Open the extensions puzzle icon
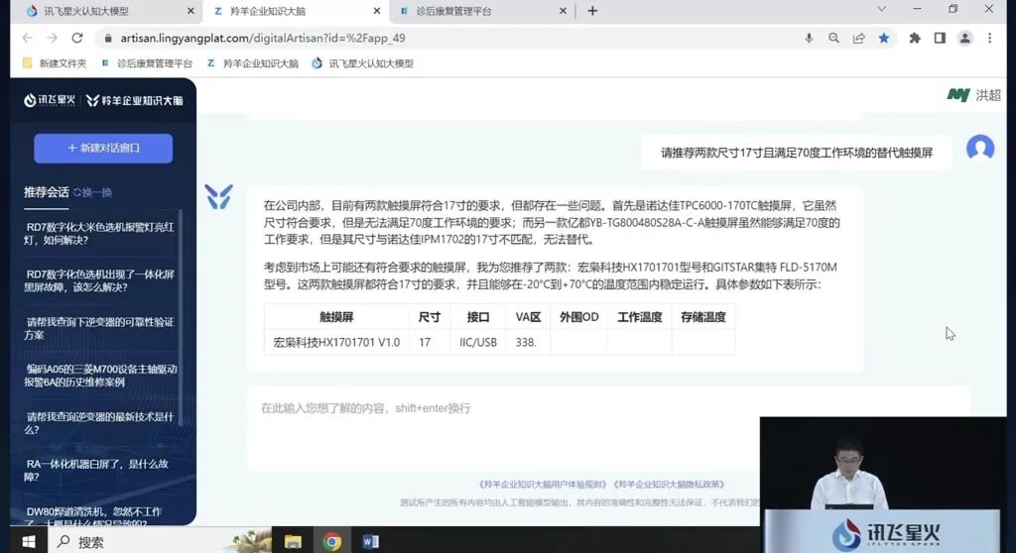 point(915,39)
